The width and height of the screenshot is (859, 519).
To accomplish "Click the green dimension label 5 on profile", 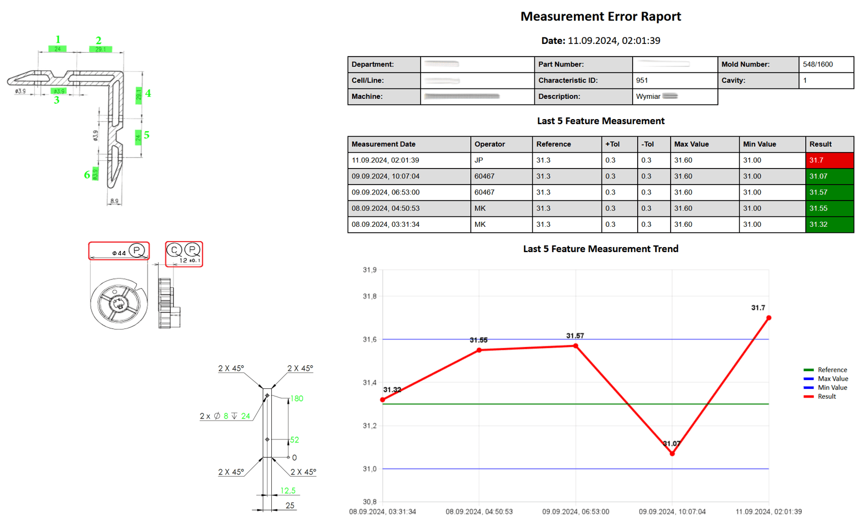I will (x=147, y=135).
